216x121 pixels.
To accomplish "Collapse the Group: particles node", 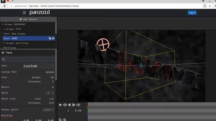I will pos(4,43).
